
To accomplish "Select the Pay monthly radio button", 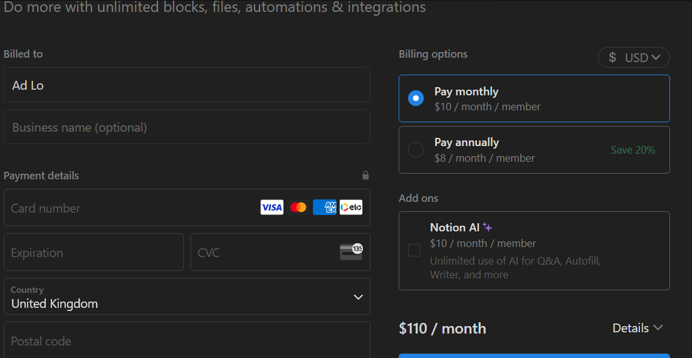I will click(x=416, y=98).
